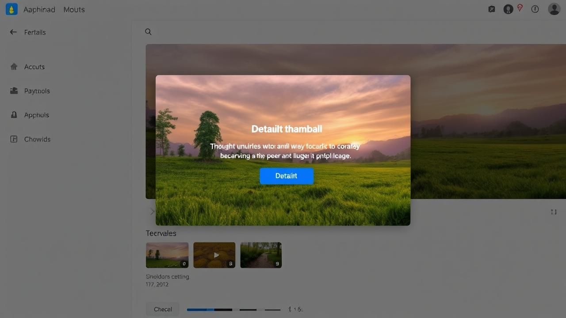Viewport: 566px width, 318px height.
Task: Click the search magnifier icon
Action: [148, 32]
